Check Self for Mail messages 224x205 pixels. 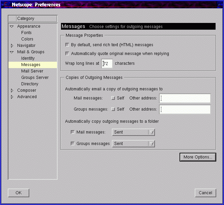(113, 98)
